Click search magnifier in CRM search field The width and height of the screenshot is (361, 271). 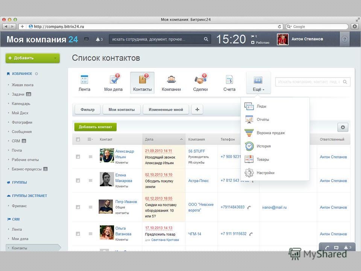345,82
